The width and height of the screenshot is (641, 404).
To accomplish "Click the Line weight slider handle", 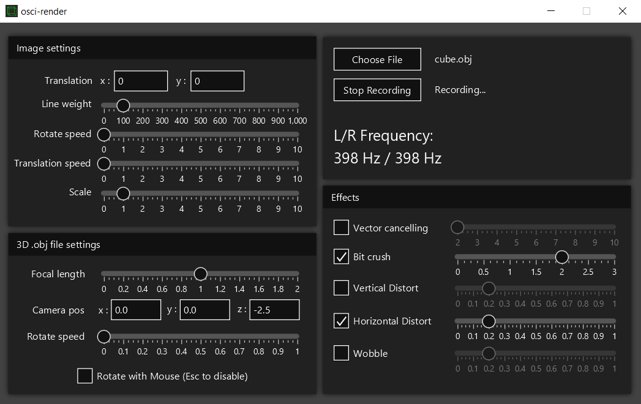I will pyautogui.click(x=123, y=105).
